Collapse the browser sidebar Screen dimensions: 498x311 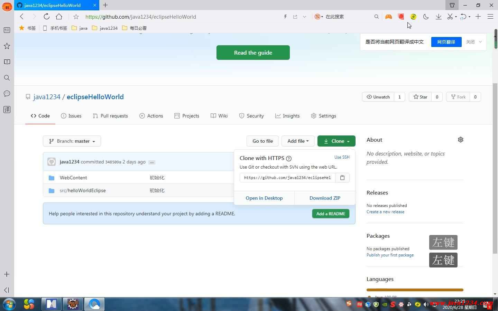tap(7, 290)
